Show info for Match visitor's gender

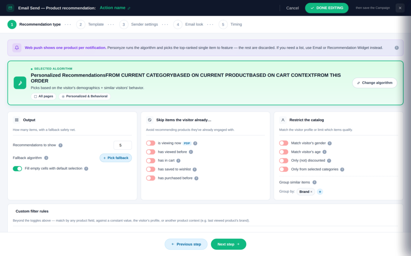point(330,143)
